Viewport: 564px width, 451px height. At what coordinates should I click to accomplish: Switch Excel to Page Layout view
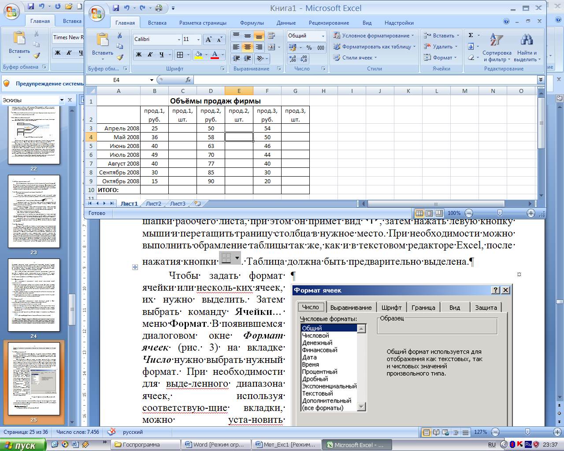[x=429, y=213]
